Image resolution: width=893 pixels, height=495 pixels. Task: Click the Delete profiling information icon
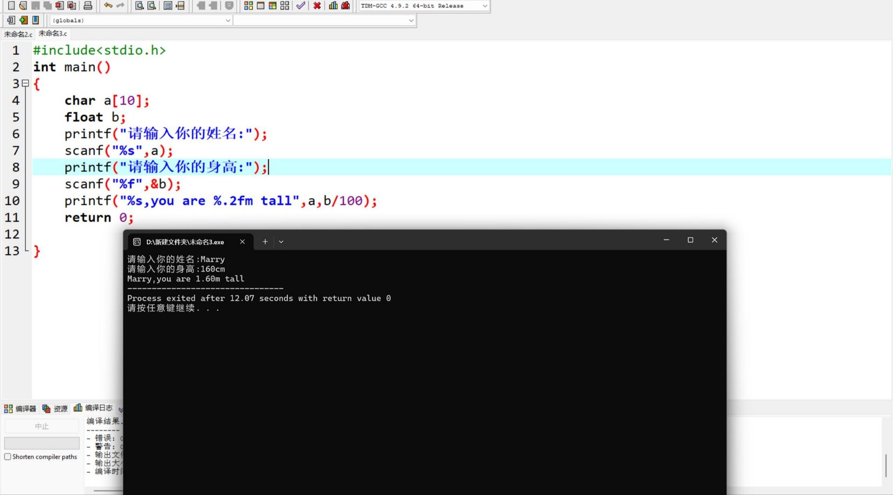346,6
